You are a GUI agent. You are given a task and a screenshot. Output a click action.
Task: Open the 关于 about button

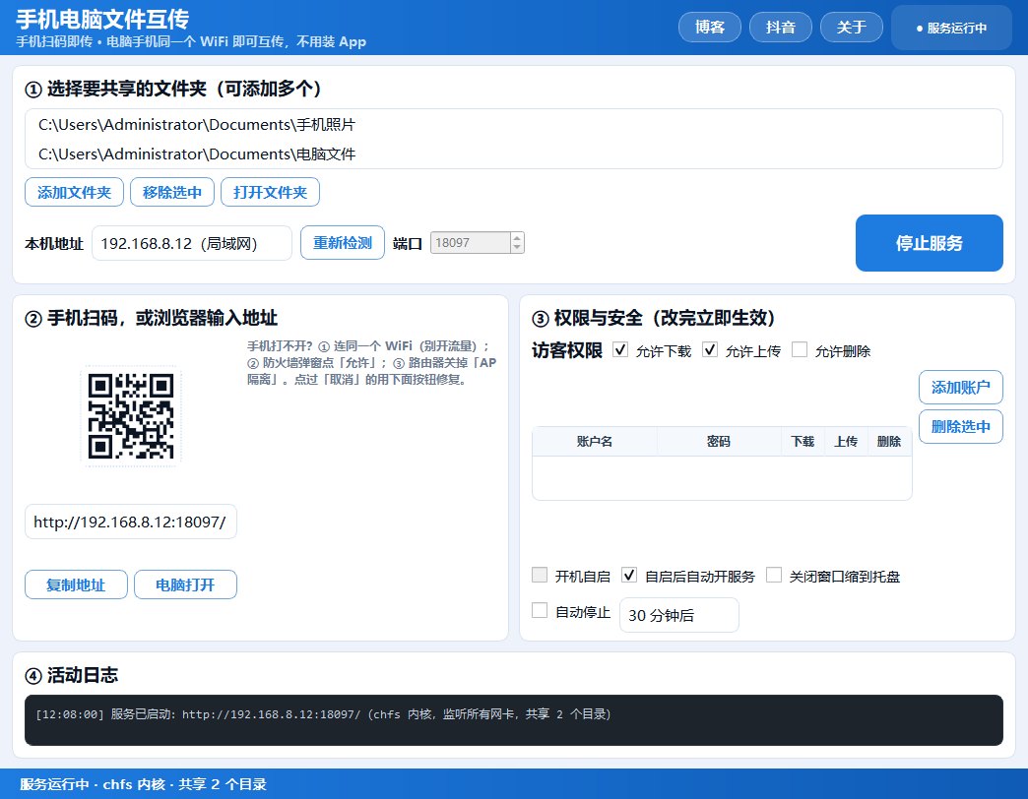click(851, 28)
